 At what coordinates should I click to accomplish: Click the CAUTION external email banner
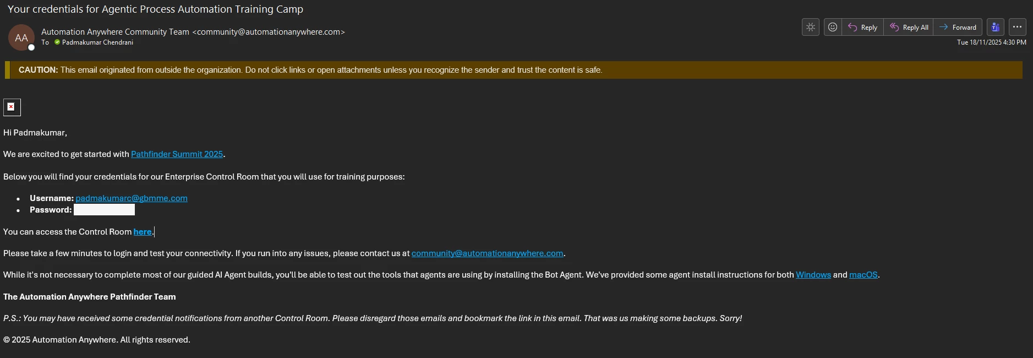click(513, 70)
